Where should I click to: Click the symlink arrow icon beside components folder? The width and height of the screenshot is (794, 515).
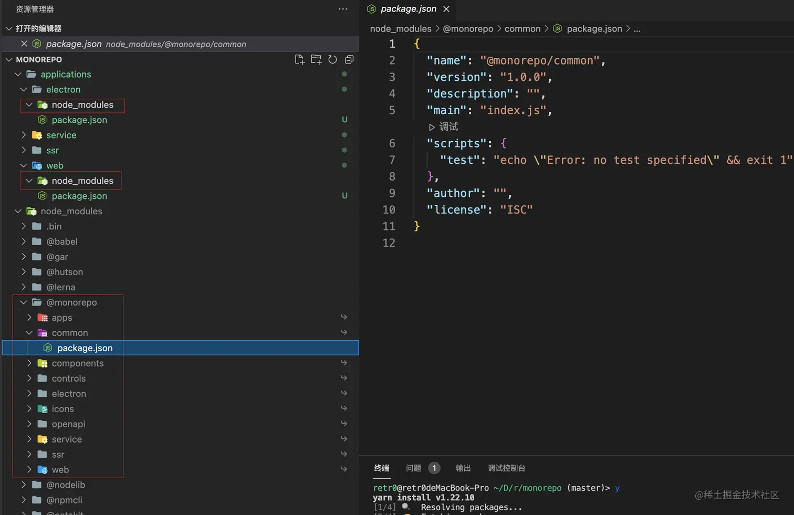344,363
